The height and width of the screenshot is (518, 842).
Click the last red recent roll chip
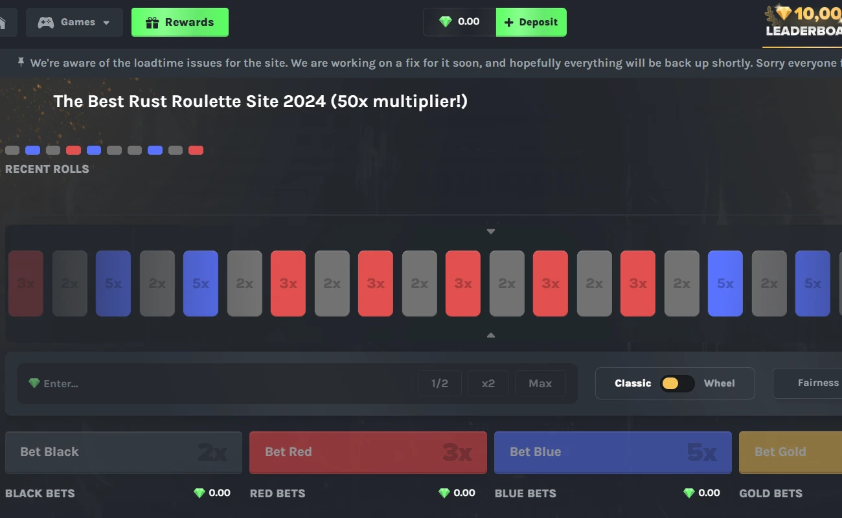(196, 150)
